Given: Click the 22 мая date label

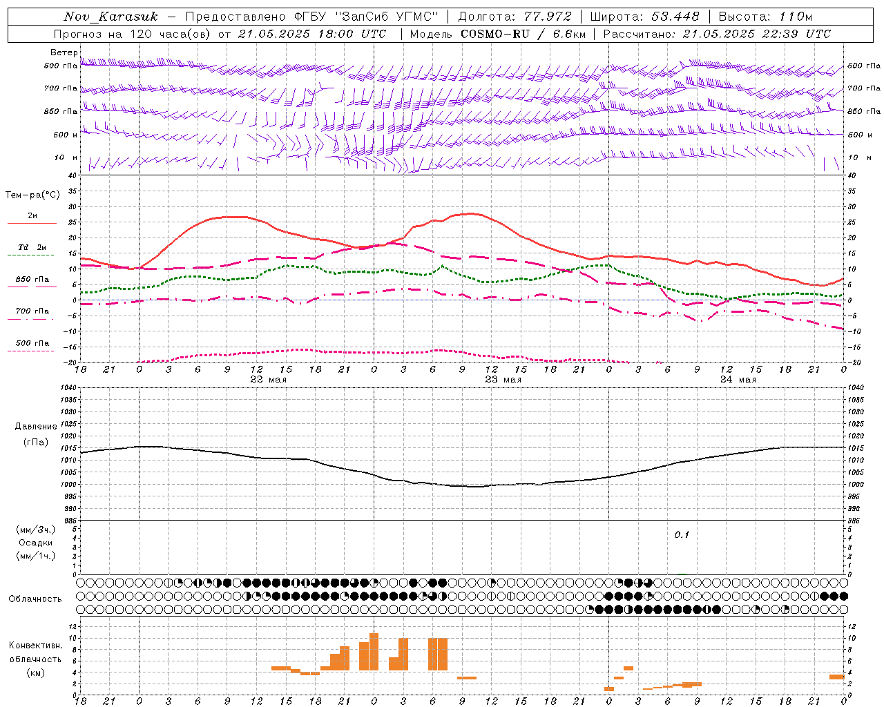Looking at the screenshot, I should coord(268,380).
